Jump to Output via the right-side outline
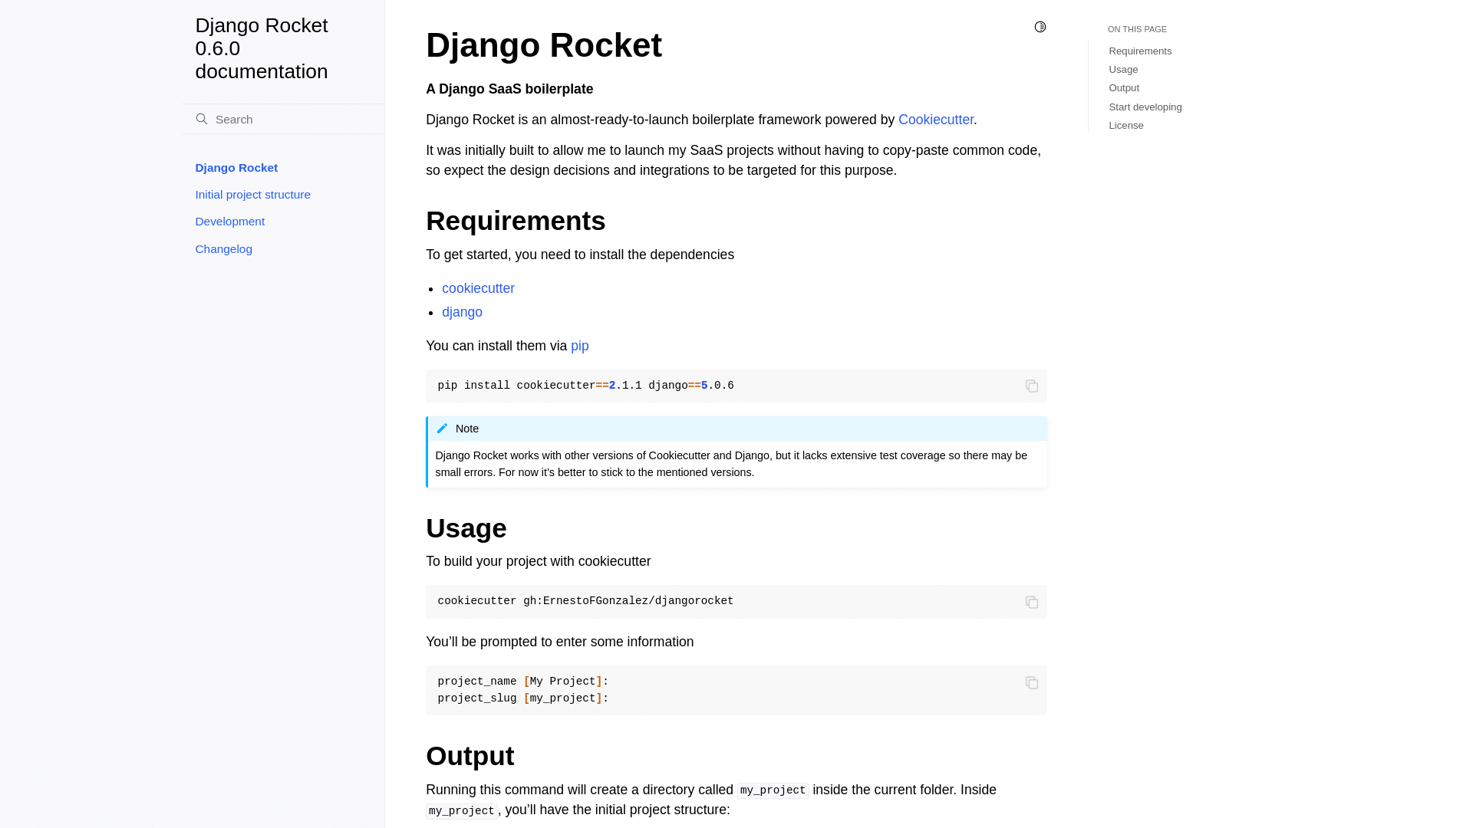Screen dimensions: 1473x828 [1123, 87]
